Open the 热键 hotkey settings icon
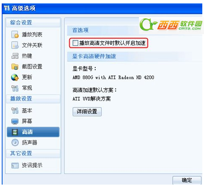Viewport: 204px width, 188px height. (15, 56)
